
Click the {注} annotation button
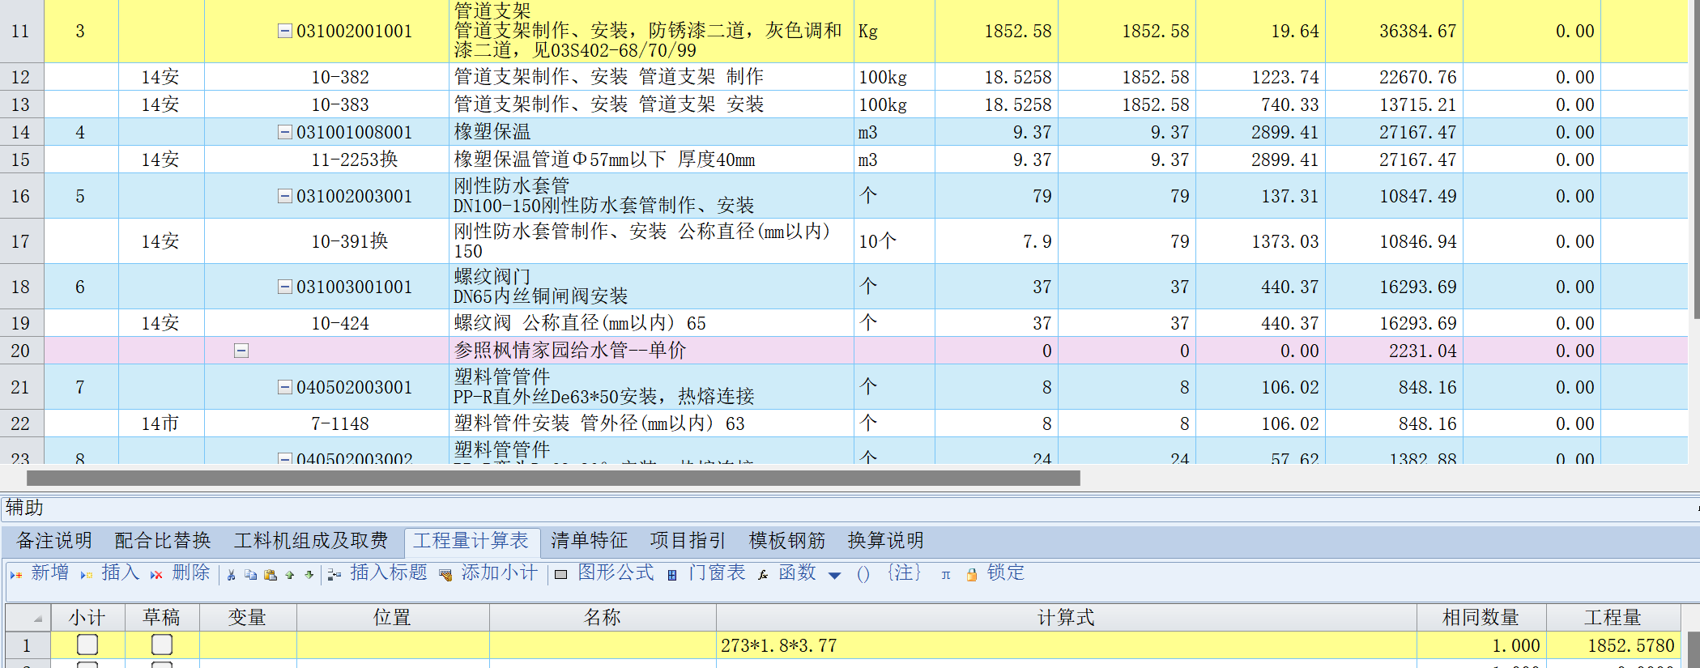click(905, 573)
